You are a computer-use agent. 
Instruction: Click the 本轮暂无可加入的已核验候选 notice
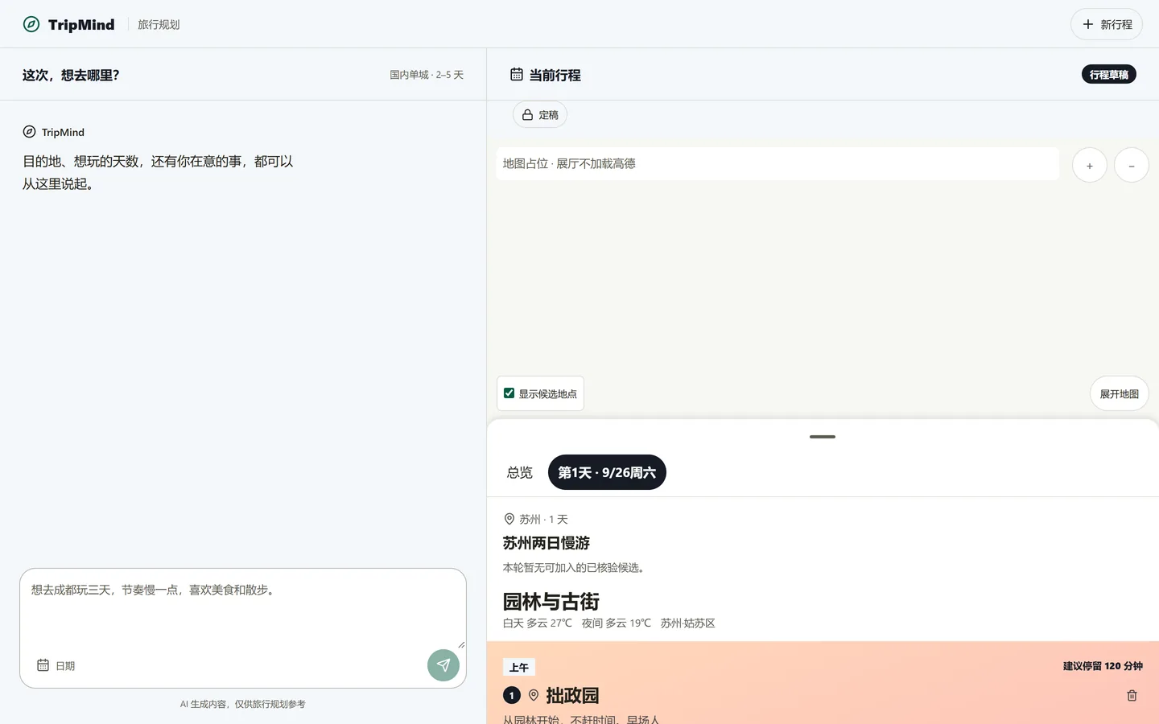click(575, 568)
